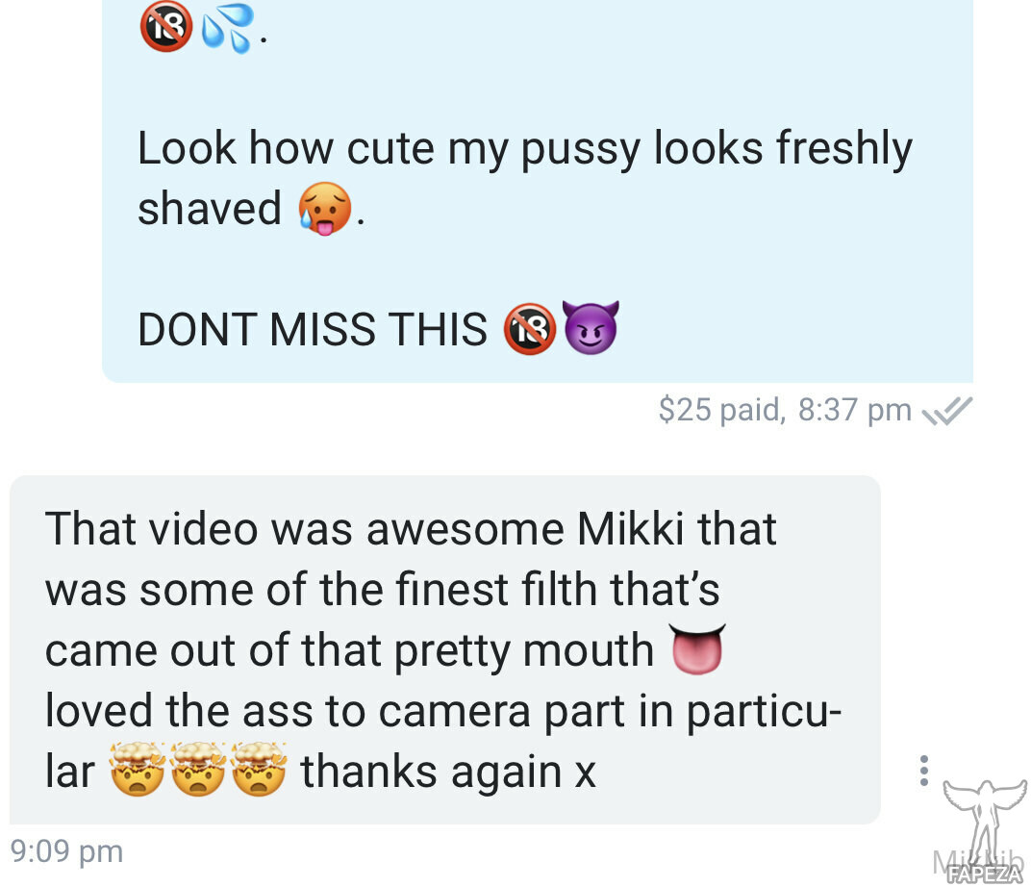Click the purple smiling devil emoji
The width and height of the screenshot is (1031, 887).
591,327
